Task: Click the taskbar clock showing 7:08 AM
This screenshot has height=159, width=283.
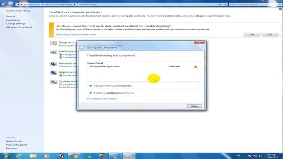Action: click(x=272, y=156)
